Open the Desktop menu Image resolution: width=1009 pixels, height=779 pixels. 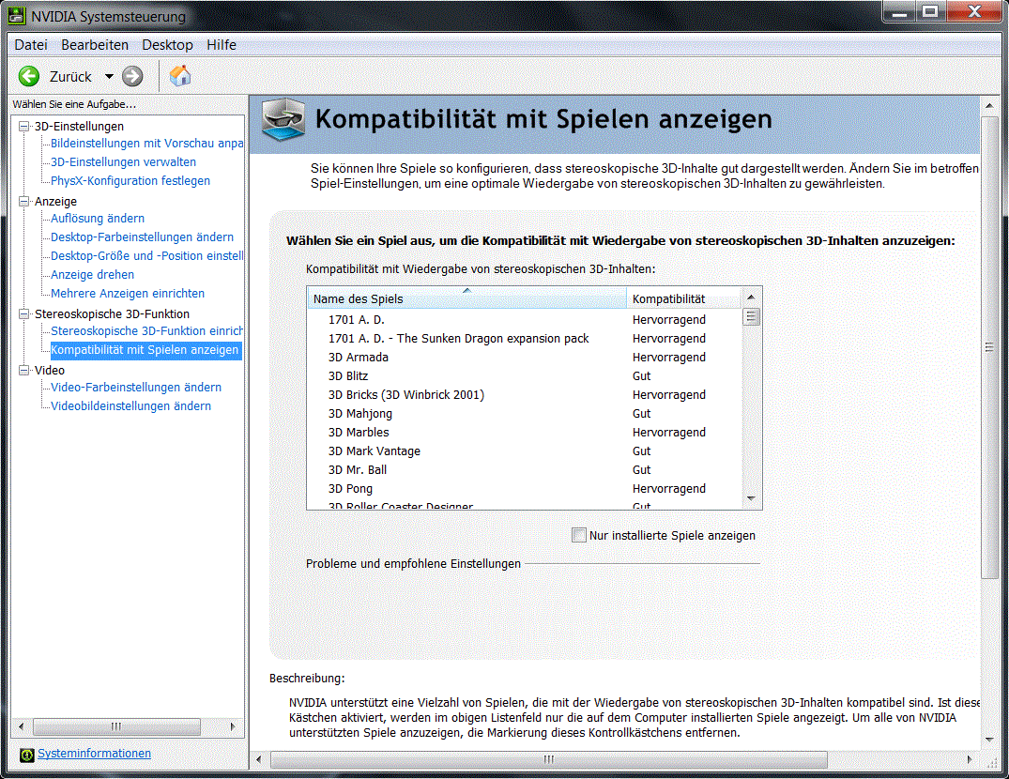167,45
